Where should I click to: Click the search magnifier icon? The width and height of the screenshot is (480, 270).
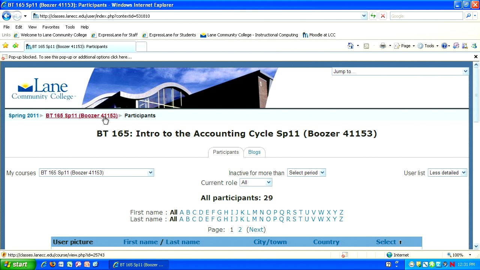[x=468, y=16]
